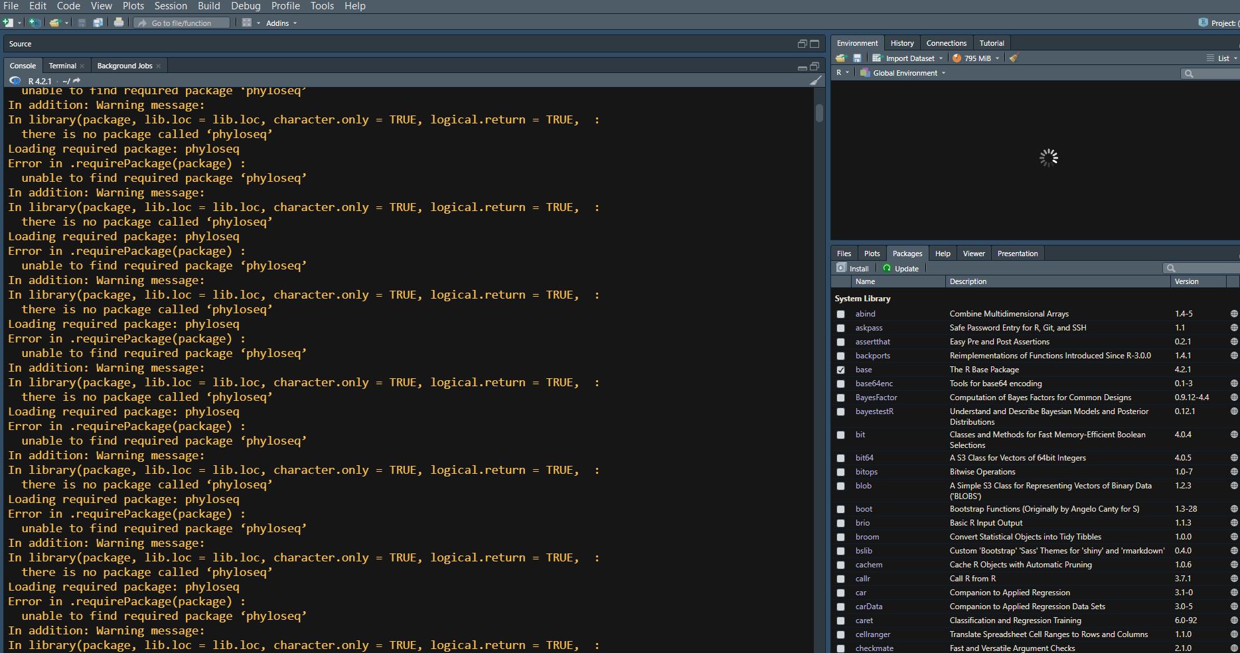Clear console with the broom icon
This screenshot has width=1240, height=653.
coord(816,81)
